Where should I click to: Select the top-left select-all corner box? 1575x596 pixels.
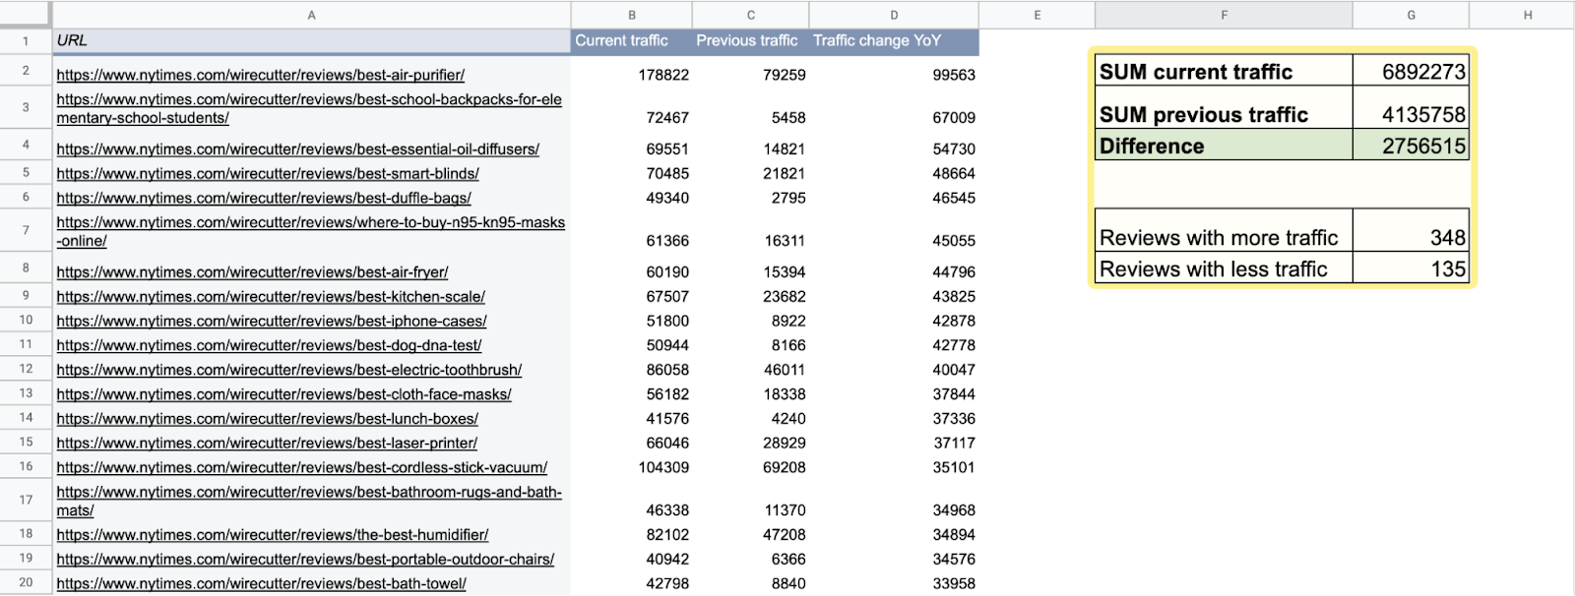pyautogui.click(x=26, y=15)
